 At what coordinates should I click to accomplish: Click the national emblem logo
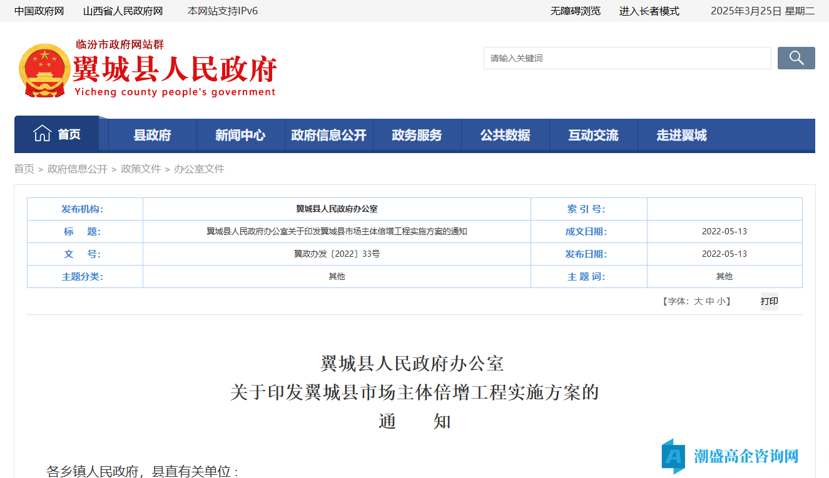click(x=44, y=70)
